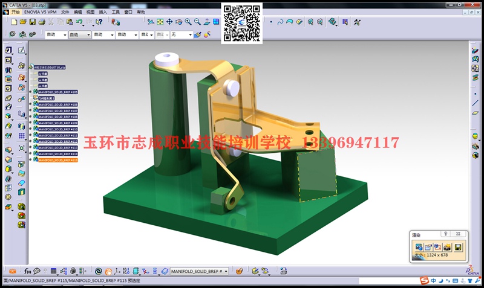Select the MANIFOLD_SOLID_BREP #111 tree item
The width and height of the screenshot is (484, 288).
pyautogui.click(x=57, y=135)
